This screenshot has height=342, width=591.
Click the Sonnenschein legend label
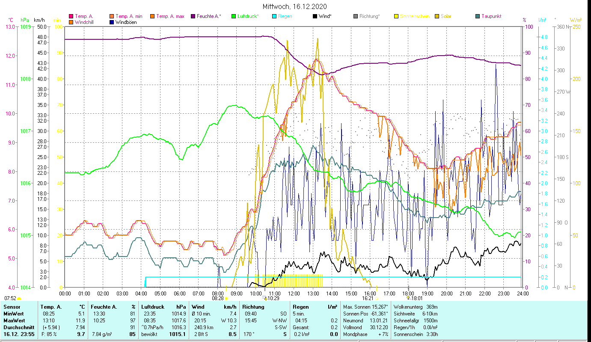pyautogui.click(x=415, y=17)
